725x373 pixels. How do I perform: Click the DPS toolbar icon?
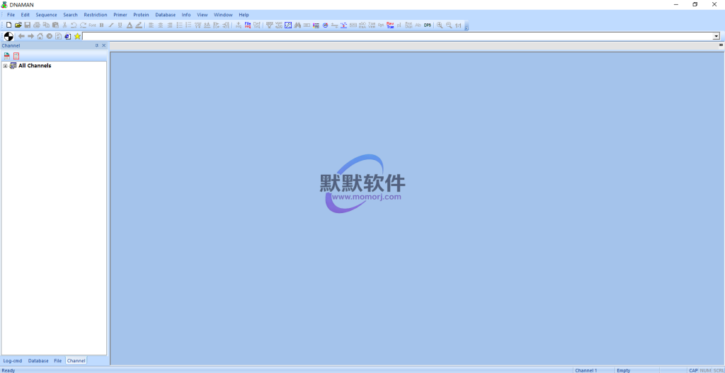click(x=428, y=25)
